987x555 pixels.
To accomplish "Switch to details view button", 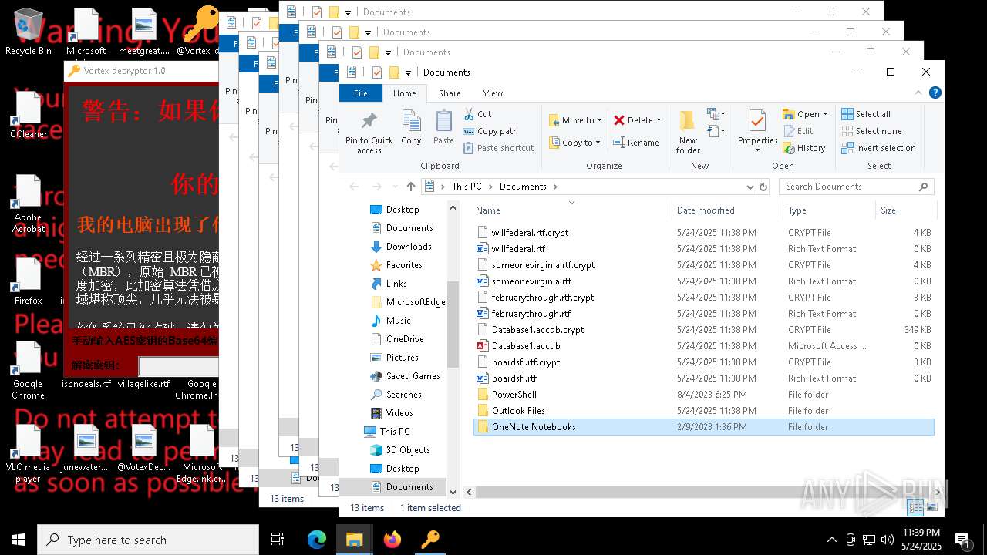I will (x=915, y=507).
